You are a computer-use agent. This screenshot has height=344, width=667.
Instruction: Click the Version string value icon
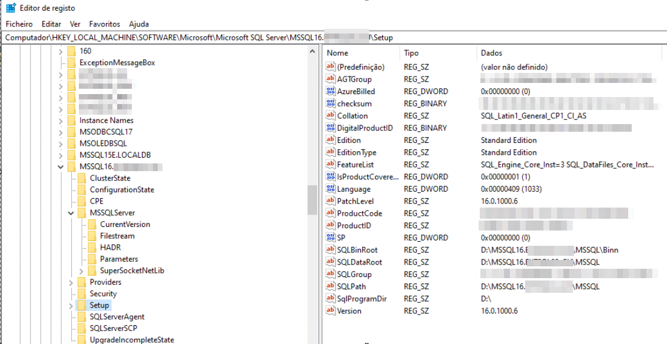click(x=330, y=311)
